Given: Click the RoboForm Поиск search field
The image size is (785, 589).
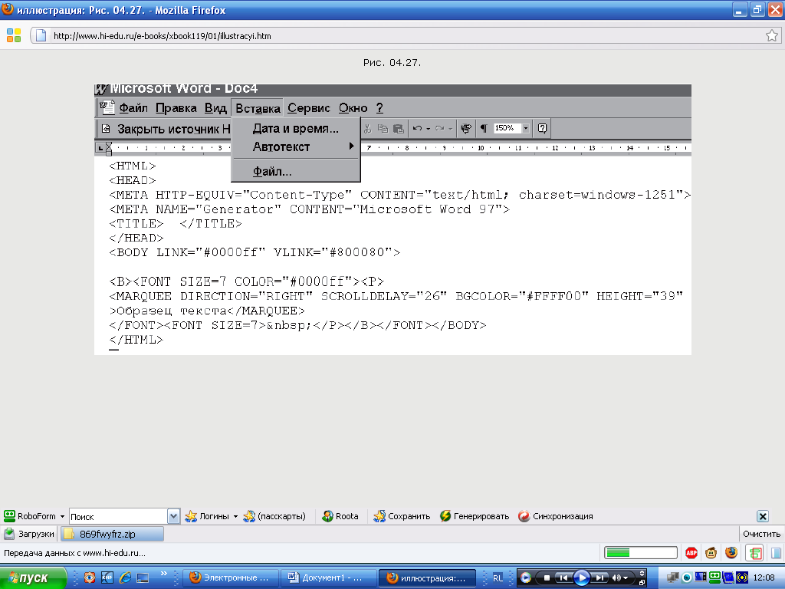Looking at the screenshot, I should coord(118,516).
